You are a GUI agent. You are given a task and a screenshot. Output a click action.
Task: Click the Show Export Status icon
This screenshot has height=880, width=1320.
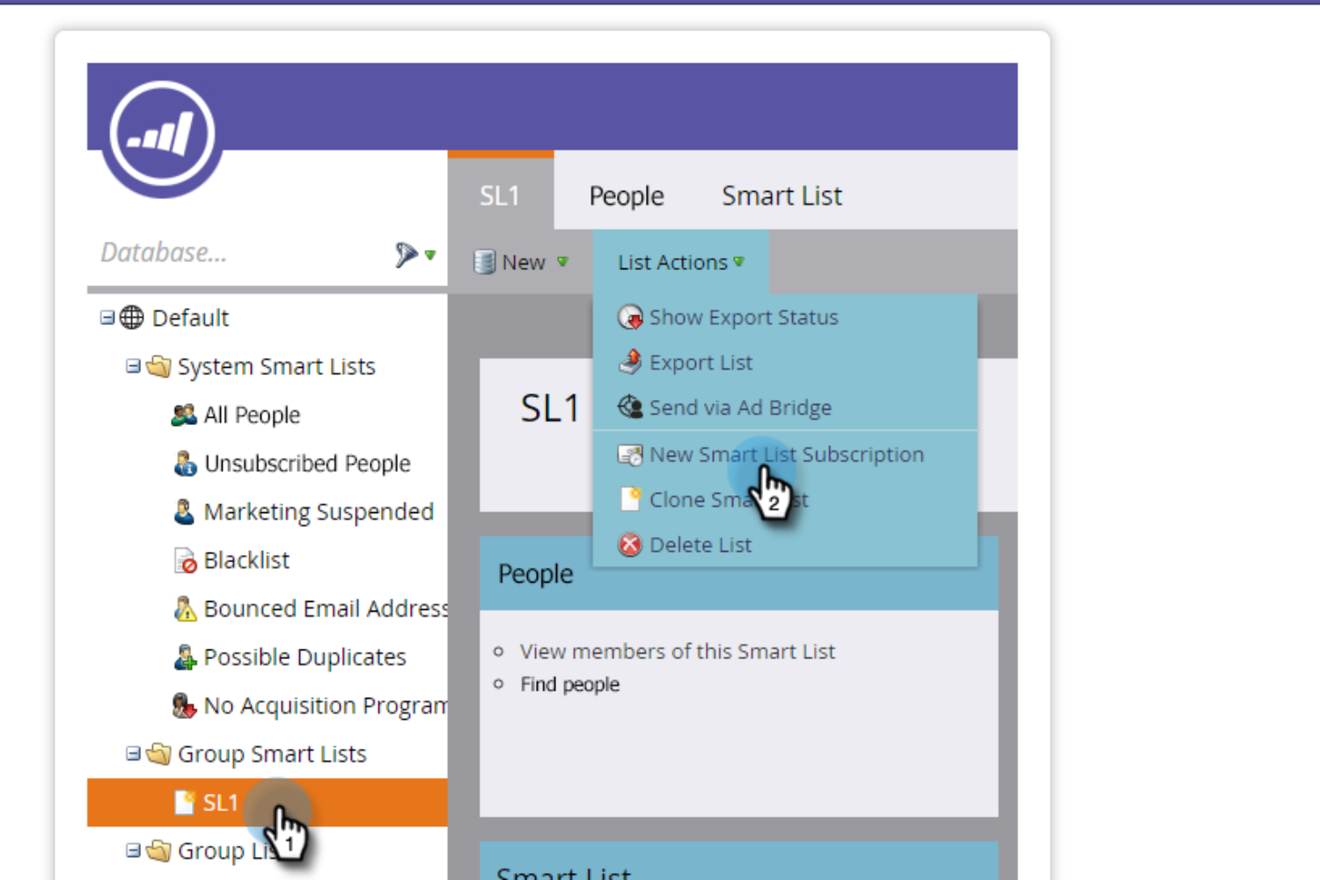point(630,318)
